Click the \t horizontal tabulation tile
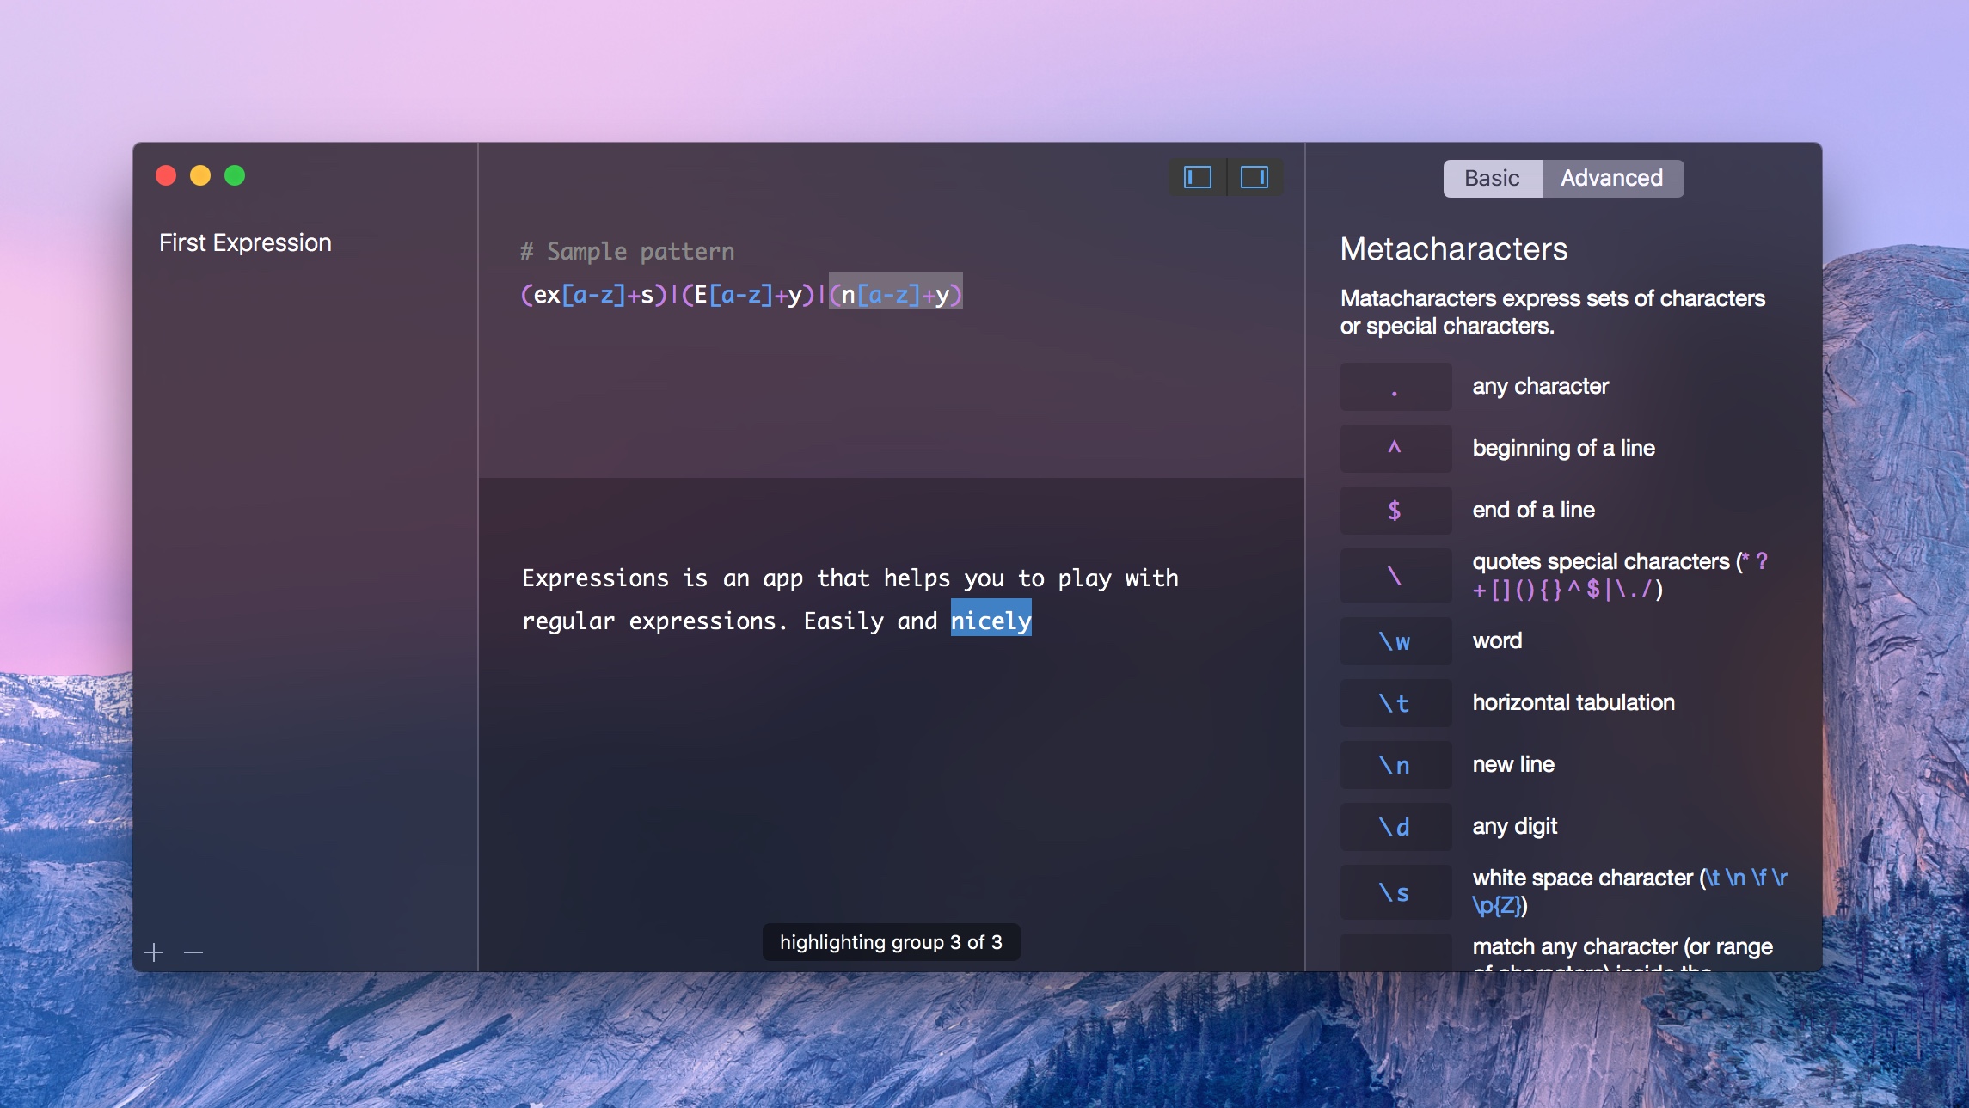Viewport: 1969px width, 1108px height. point(1395,703)
